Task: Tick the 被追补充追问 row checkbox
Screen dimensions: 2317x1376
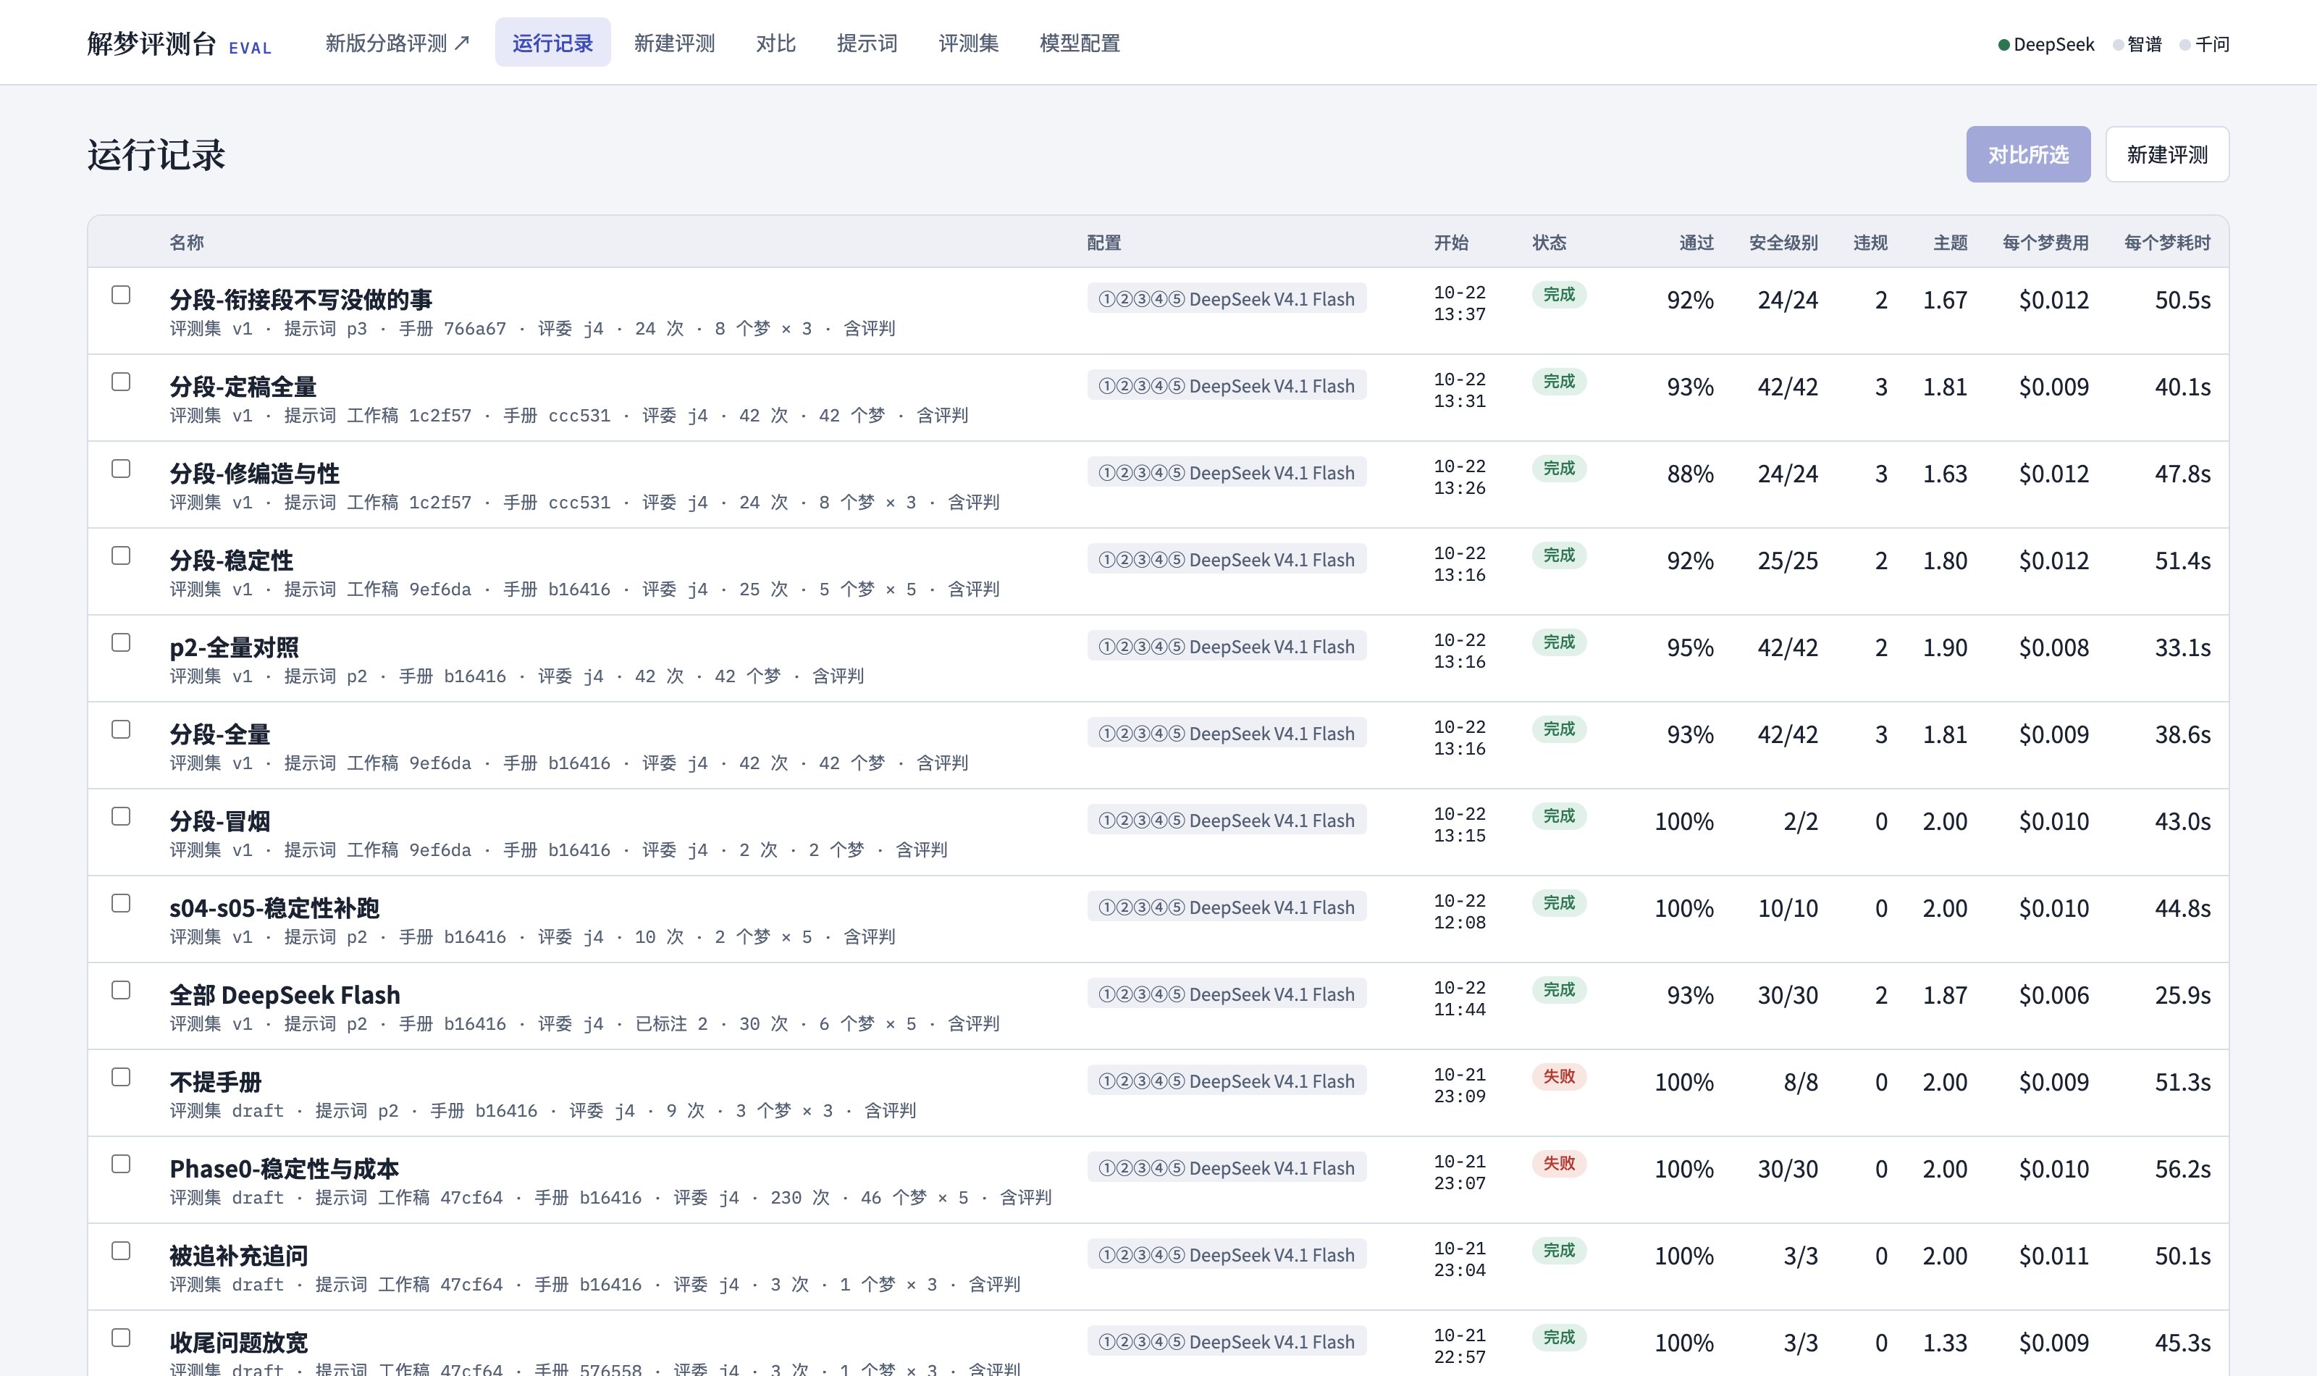Action: (x=120, y=1251)
